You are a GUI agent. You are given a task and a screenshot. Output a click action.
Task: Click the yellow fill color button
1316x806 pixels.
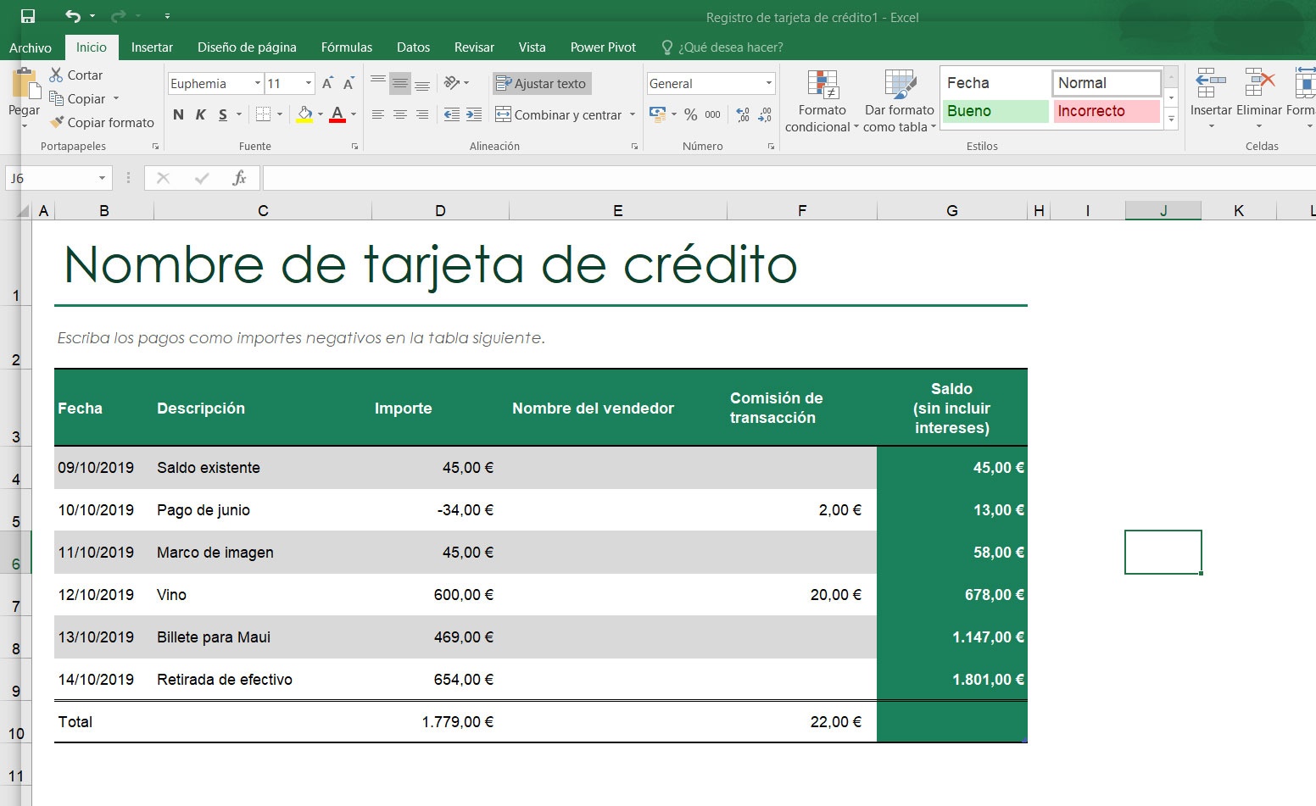pos(304,114)
